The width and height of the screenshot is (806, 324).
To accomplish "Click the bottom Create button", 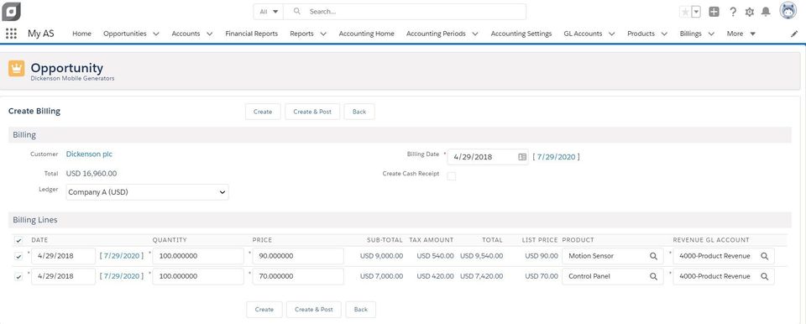I will click(x=264, y=310).
